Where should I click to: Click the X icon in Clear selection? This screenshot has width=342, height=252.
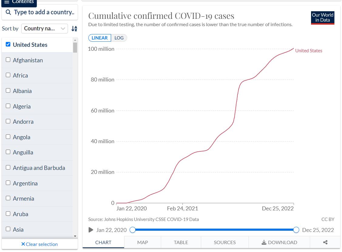point(23,244)
